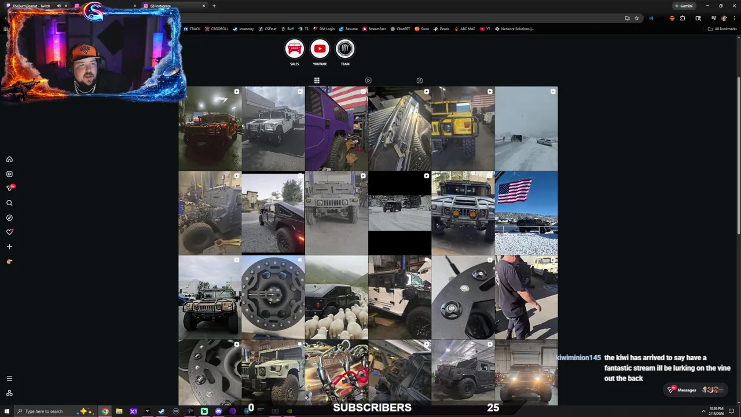The image size is (741, 417).
Task: Open Discord from the taskbar
Action: coord(218,411)
